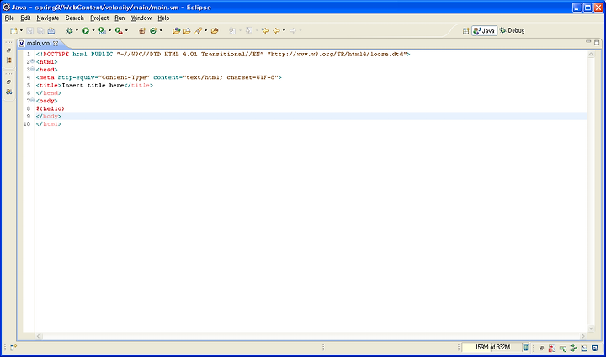This screenshot has height=357, width=606.
Task: Open the Run menu
Action: click(120, 18)
